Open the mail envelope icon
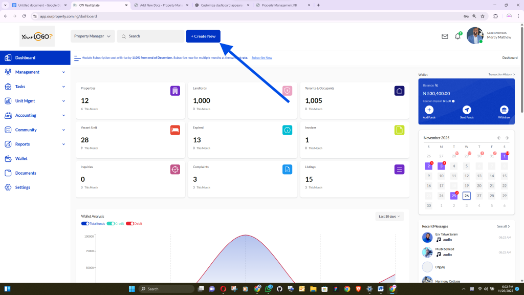The image size is (524, 295). coord(445,36)
